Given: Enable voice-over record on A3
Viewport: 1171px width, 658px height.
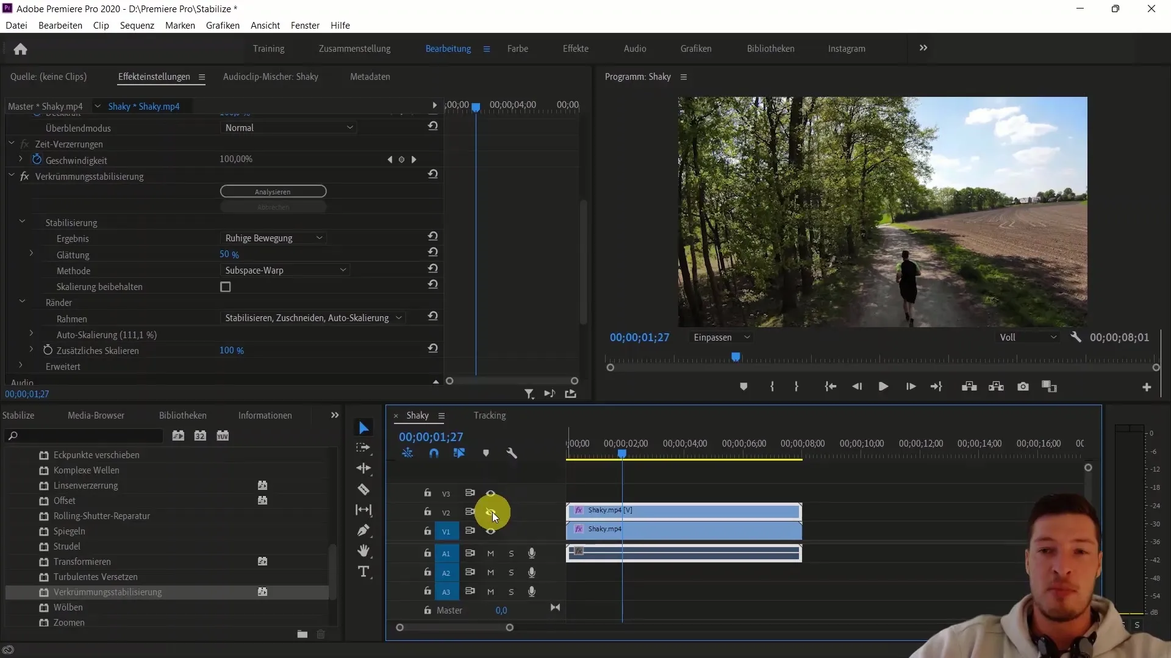Looking at the screenshot, I should point(532,592).
